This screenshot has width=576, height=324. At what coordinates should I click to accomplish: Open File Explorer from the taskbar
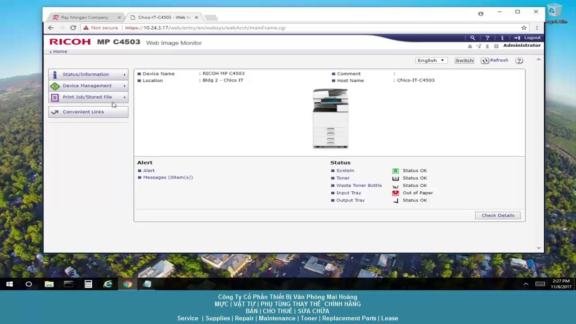click(49, 284)
